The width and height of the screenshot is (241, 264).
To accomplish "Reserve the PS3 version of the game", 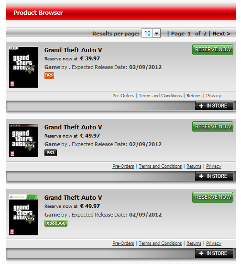I will click(213, 126).
